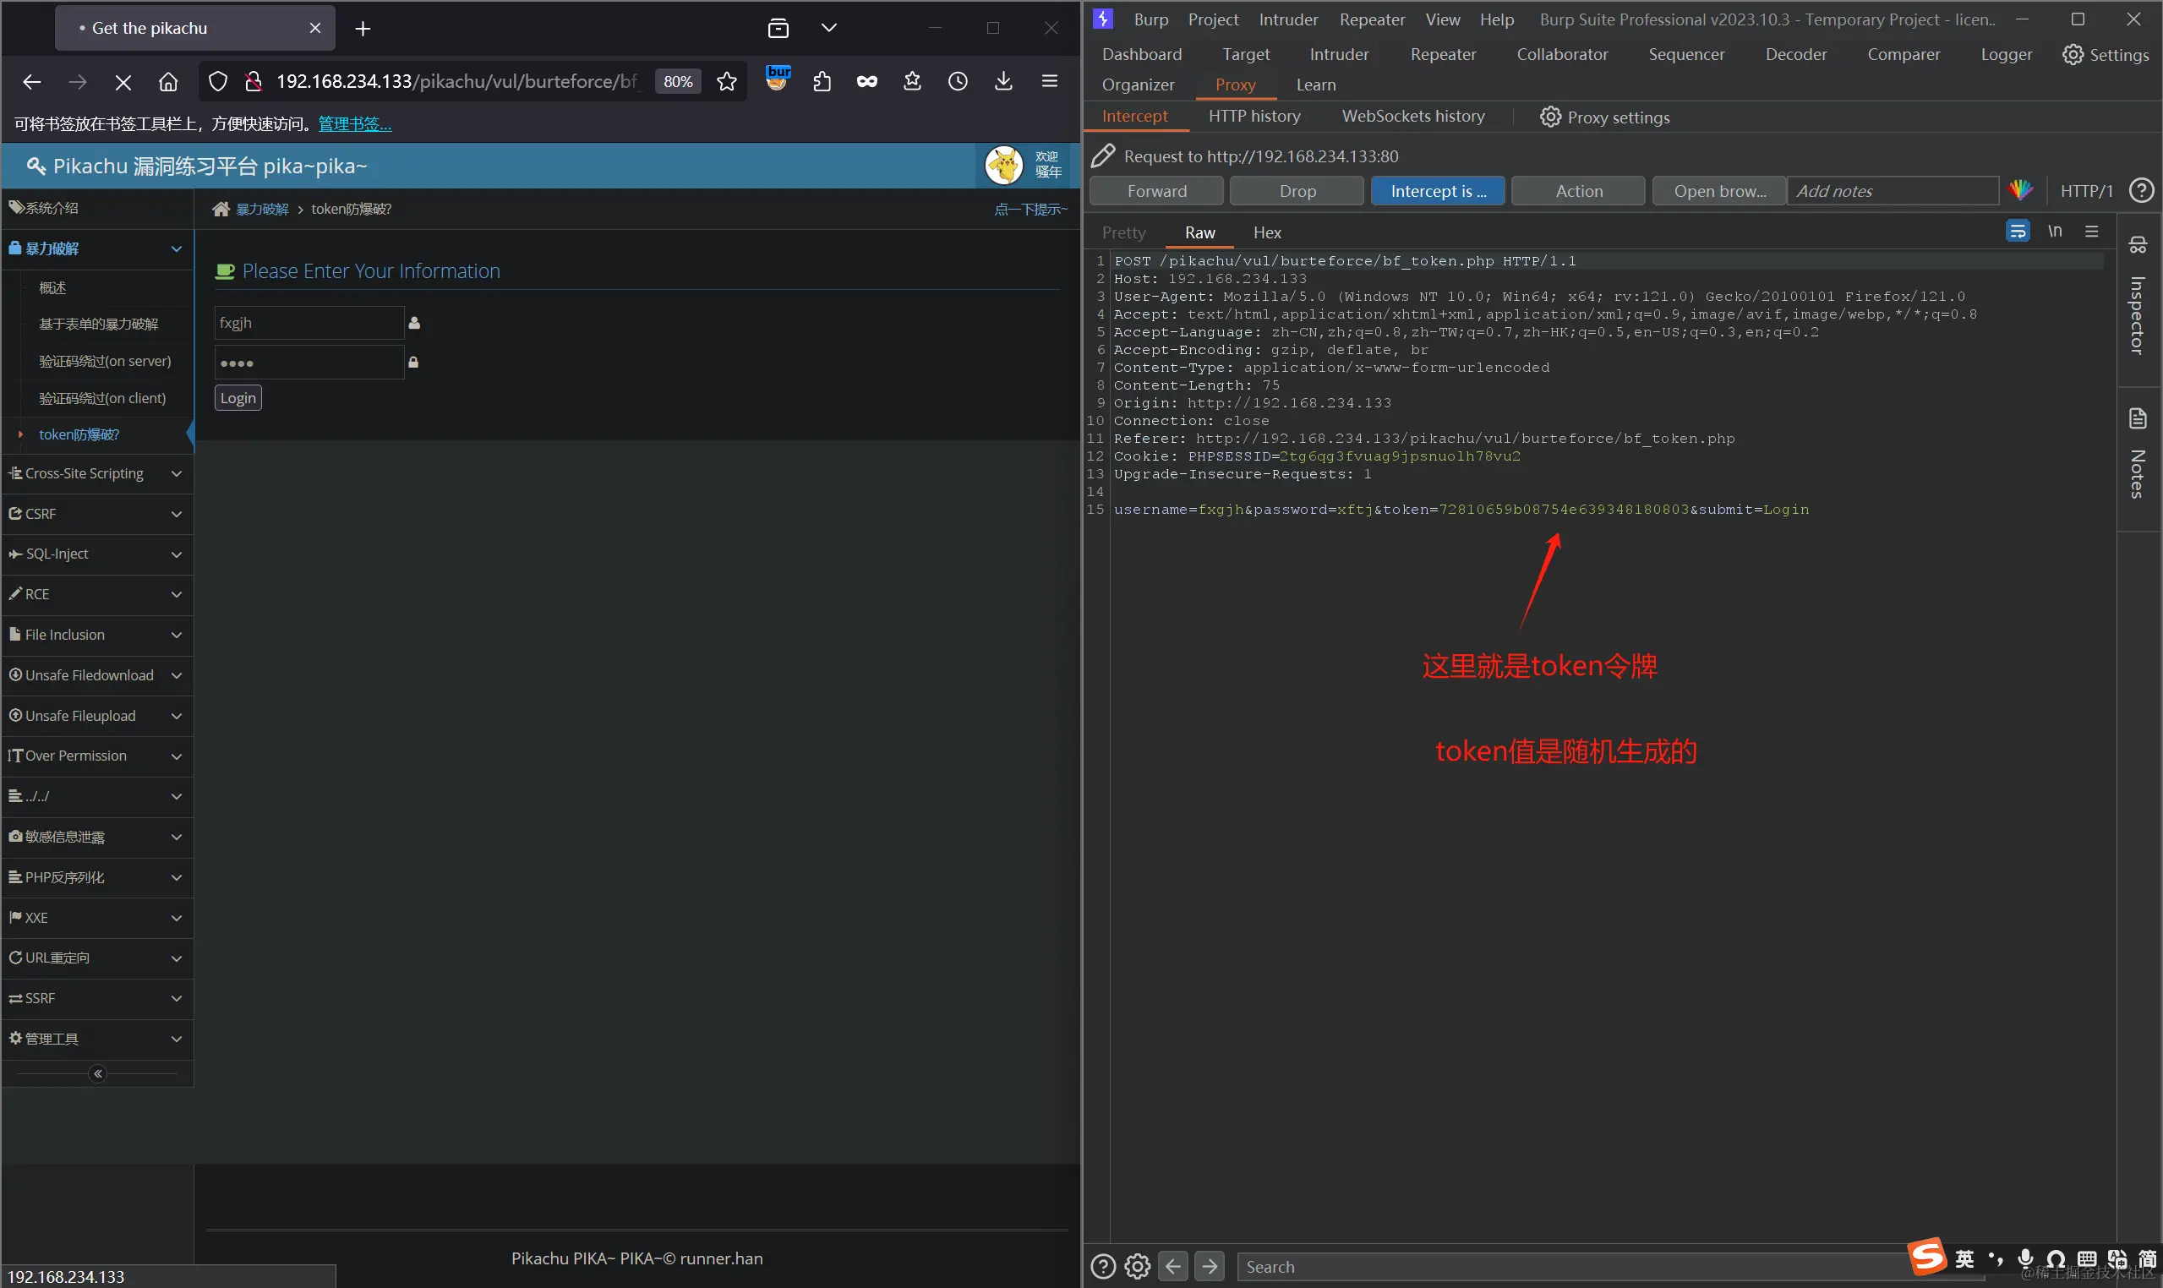Open the Burp extension icon in Firefox toolbar
2163x1288 pixels.
(x=778, y=78)
